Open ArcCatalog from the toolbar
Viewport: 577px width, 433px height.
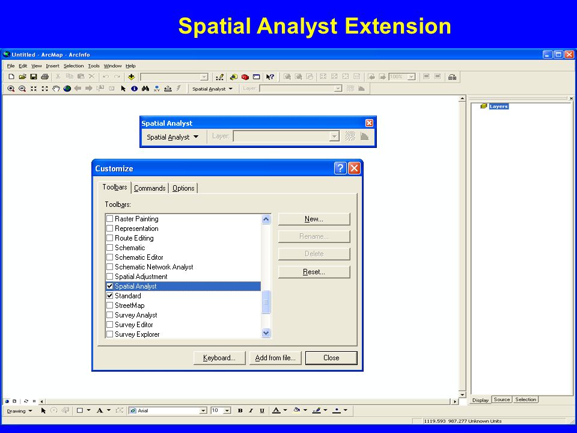pos(234,77)
